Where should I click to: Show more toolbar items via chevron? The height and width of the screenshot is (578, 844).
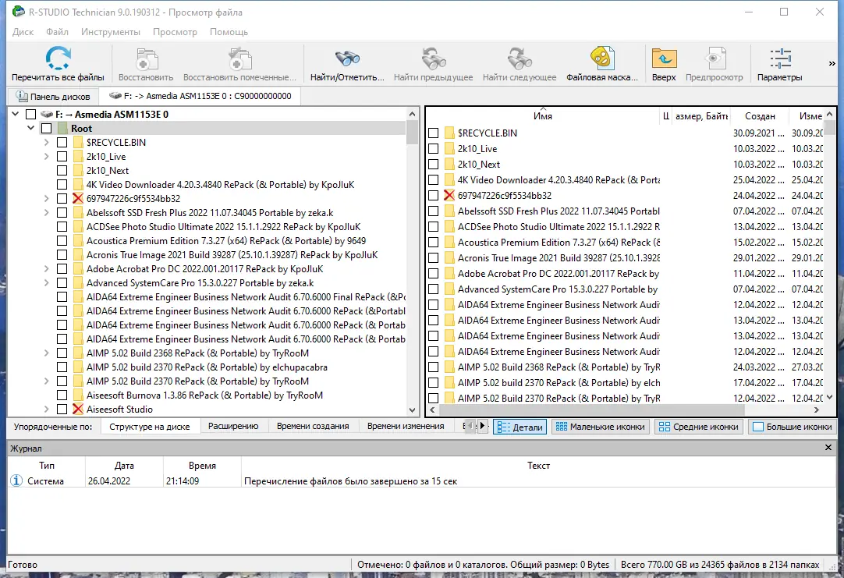tap(832, 63)
